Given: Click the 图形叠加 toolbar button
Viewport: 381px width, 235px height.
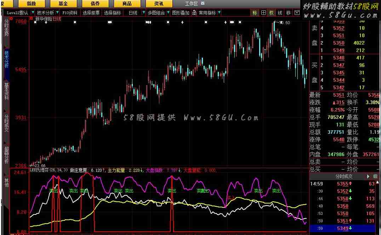Looking at the screenshot, I should 181,13.
